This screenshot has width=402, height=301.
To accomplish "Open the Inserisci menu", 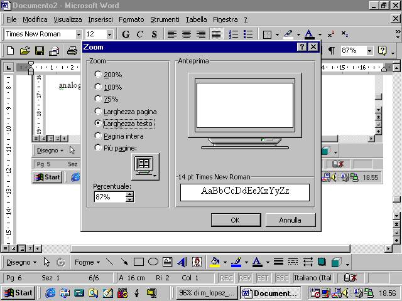I will tap(100, 19).
